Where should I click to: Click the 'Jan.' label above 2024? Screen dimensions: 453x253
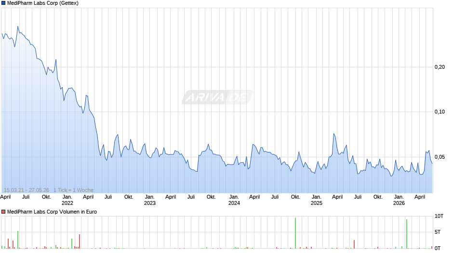[234, 197]
